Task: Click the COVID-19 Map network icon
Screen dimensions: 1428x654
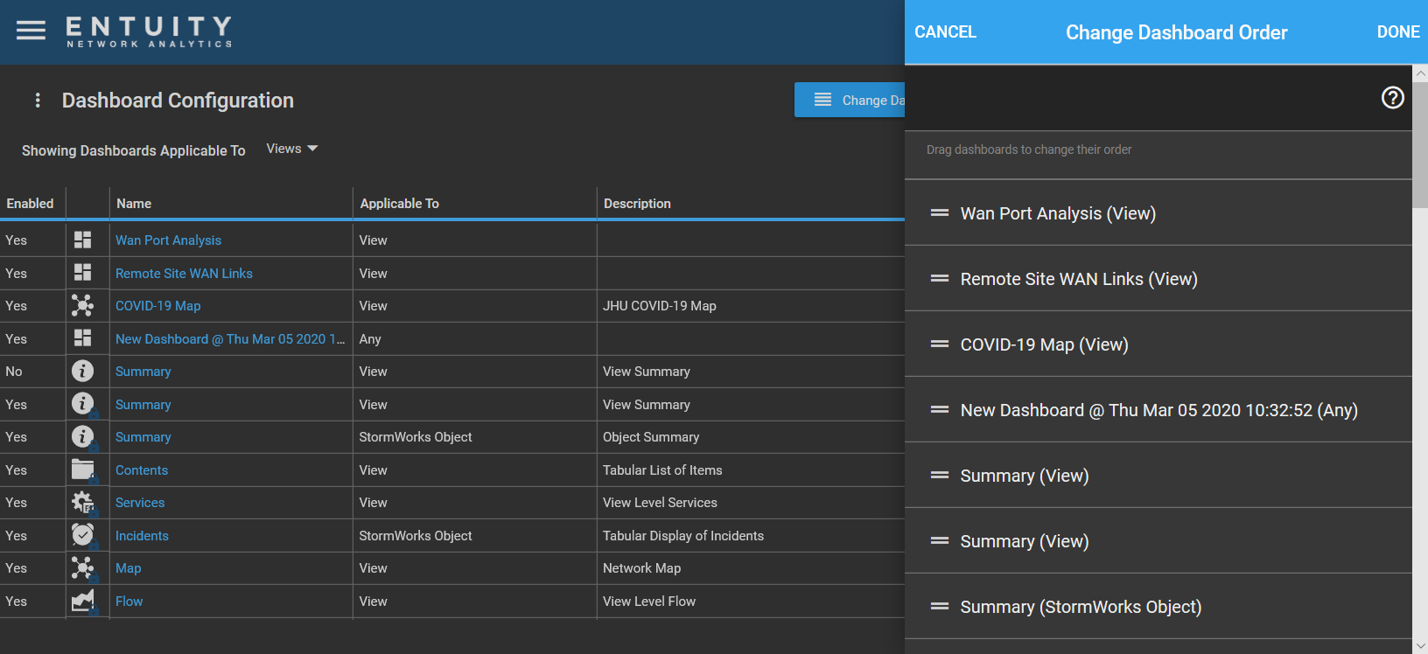Action: pos(83,305)
